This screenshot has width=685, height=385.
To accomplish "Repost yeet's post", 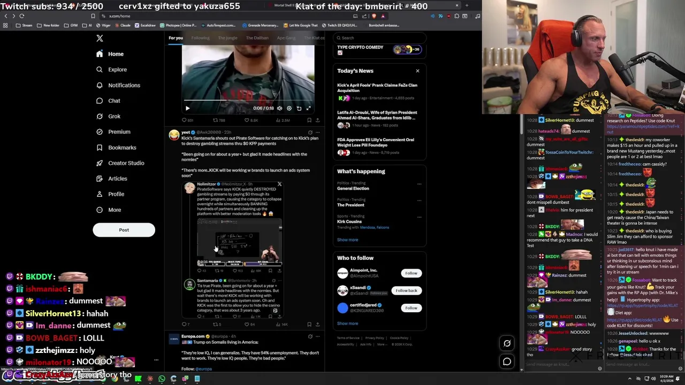I will coord(216,324).
